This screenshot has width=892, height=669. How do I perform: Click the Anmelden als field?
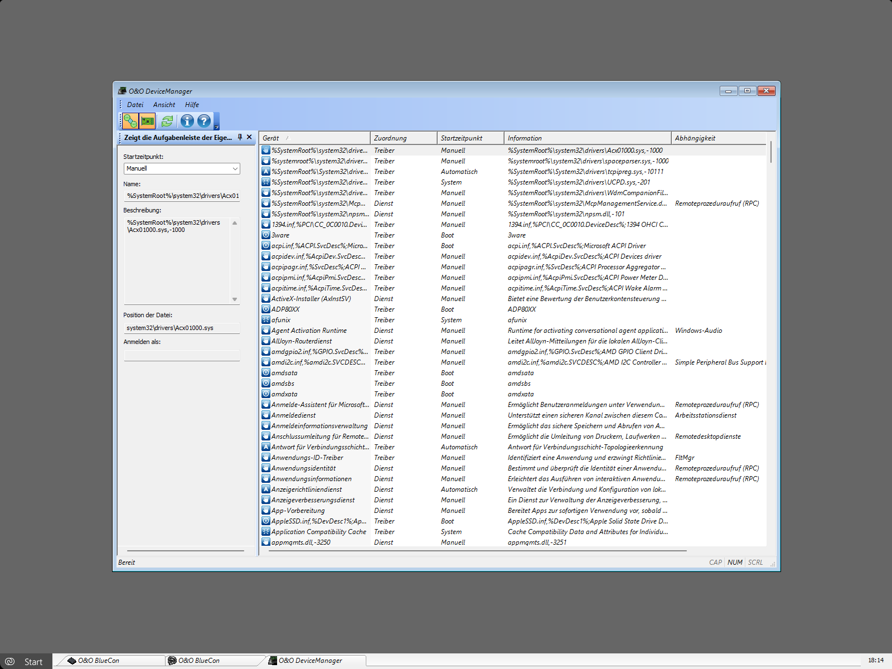point(182,355)
